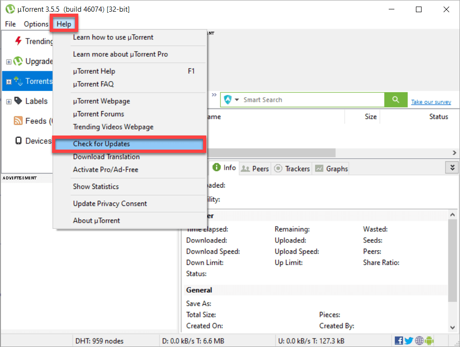
Task: Click the globe icon in the status bar
Action: pyautogui.click(x=419, y=340)
